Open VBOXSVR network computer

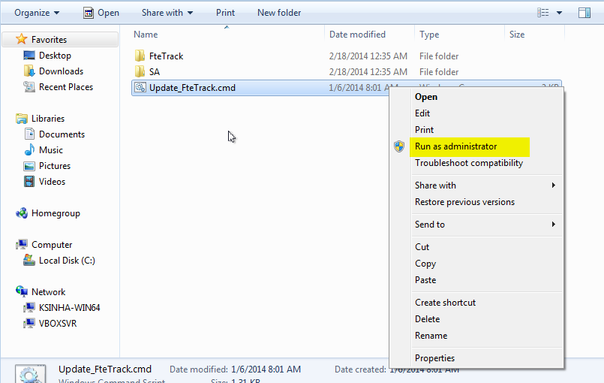(58, 324)
